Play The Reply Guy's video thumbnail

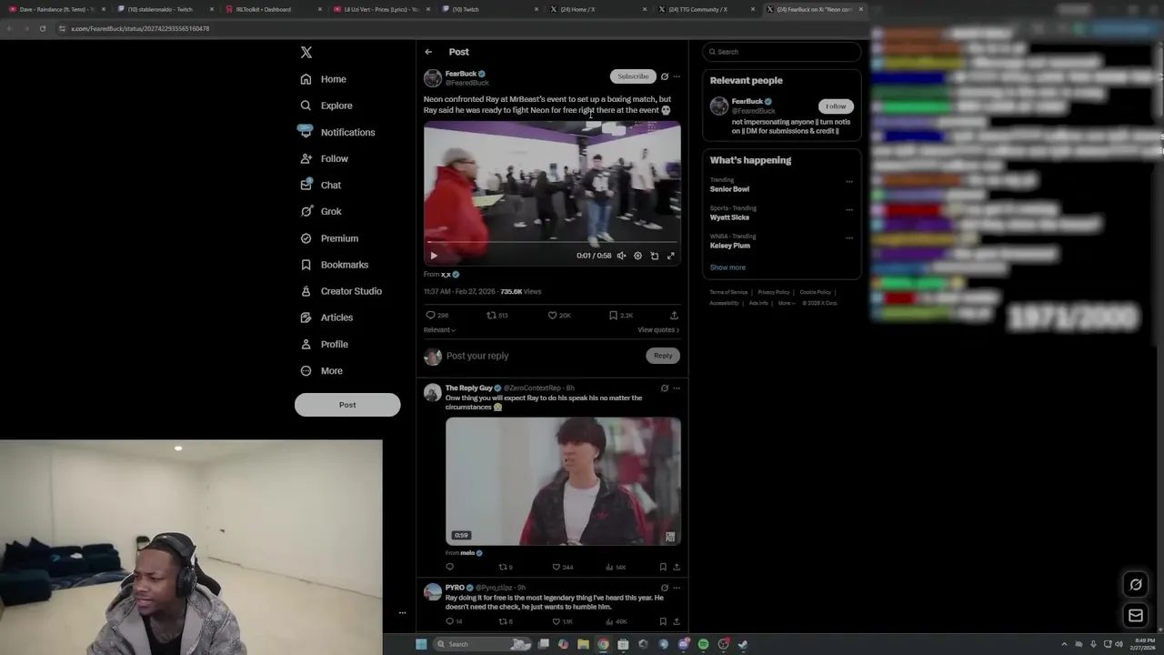(x=563, y=481)
